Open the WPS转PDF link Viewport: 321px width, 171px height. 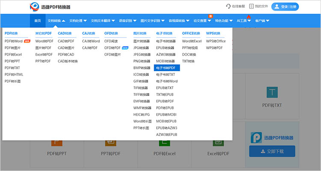[214, 48]
